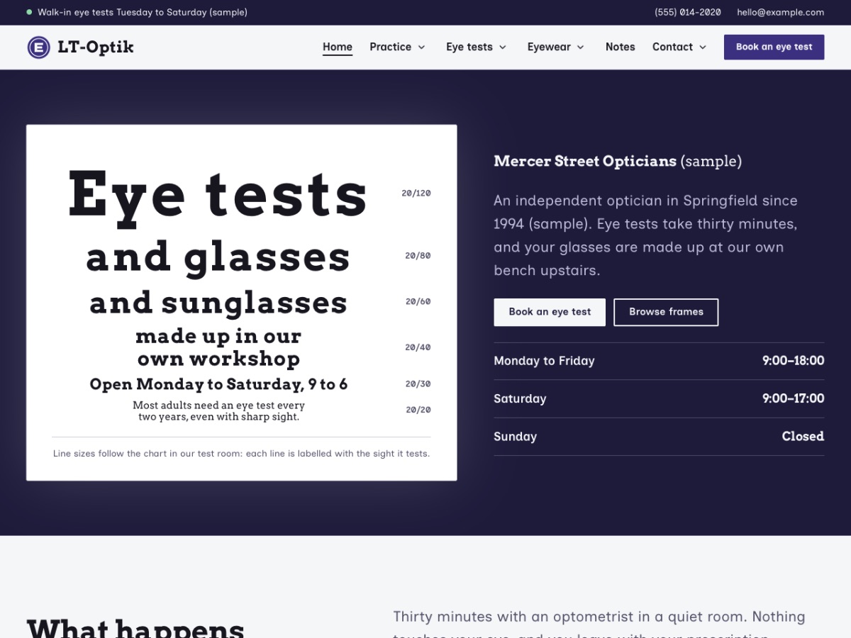The width and height of the screenshot is (851, 638).
Task: Click the hero Book an eye test button
Action: [x=550, y=312]
